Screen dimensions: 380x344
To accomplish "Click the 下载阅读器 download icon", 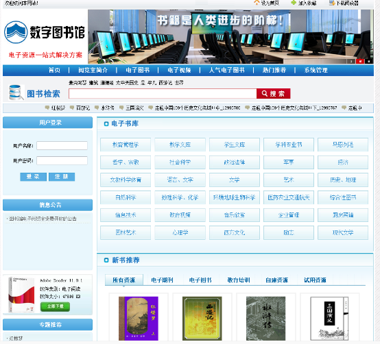I will point(332,3).
